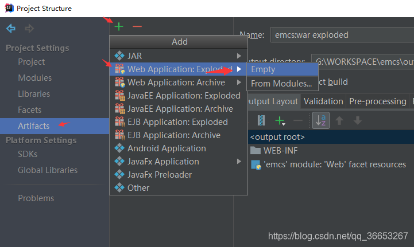Click the grey minus remove icon in layout toolbar

(298, 121)
